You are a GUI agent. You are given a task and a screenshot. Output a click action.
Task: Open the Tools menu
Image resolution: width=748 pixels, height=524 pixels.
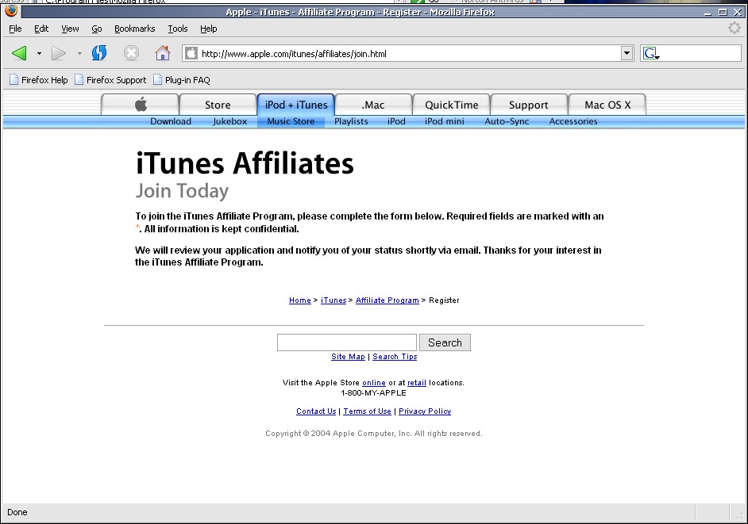[x=177, y=29]
